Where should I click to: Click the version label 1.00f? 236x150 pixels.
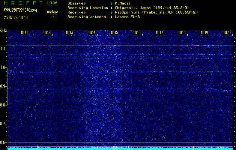point(52,3)
